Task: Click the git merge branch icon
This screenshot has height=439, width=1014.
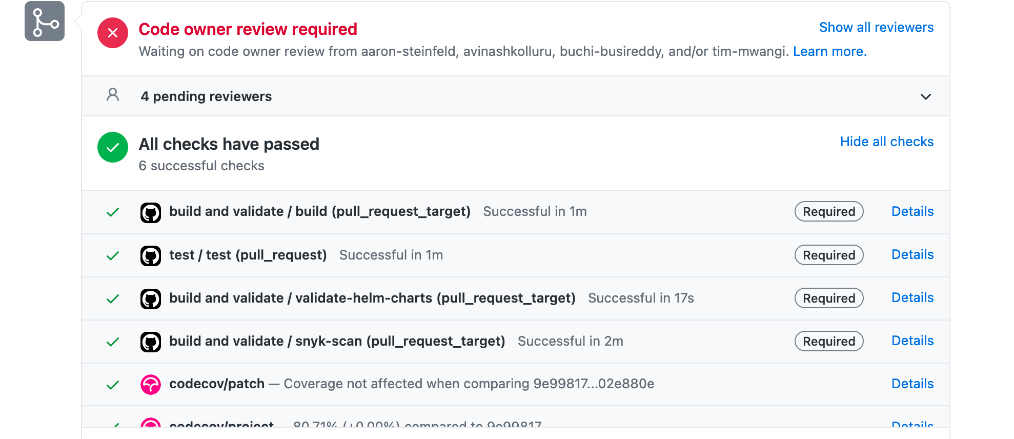Action: point(45,21)
